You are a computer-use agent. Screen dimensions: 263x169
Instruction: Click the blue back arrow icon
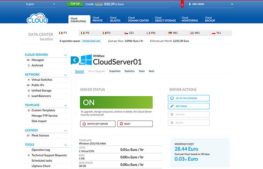click(x=75, y=60)
